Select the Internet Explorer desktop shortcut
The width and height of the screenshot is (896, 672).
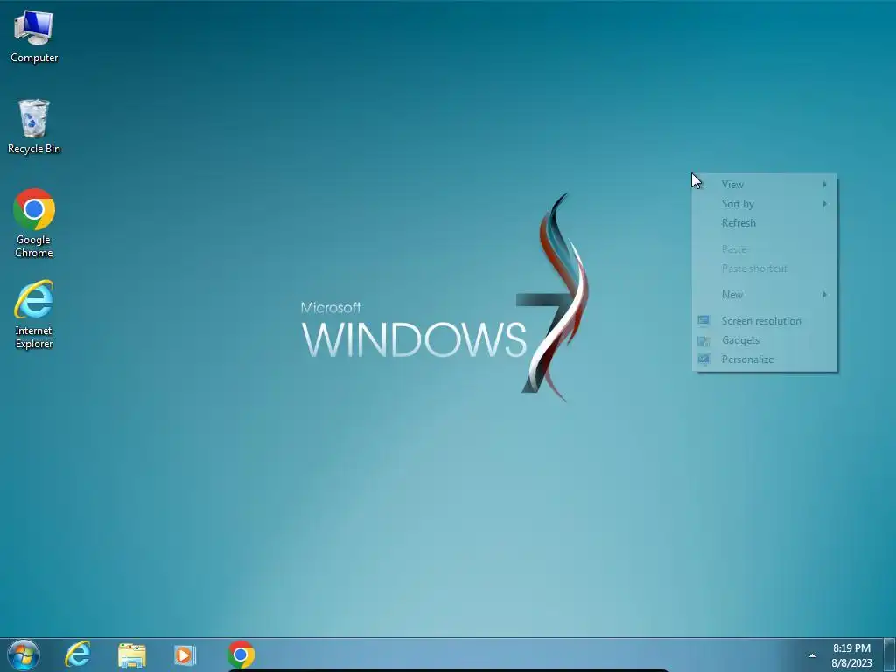[34, 314]
